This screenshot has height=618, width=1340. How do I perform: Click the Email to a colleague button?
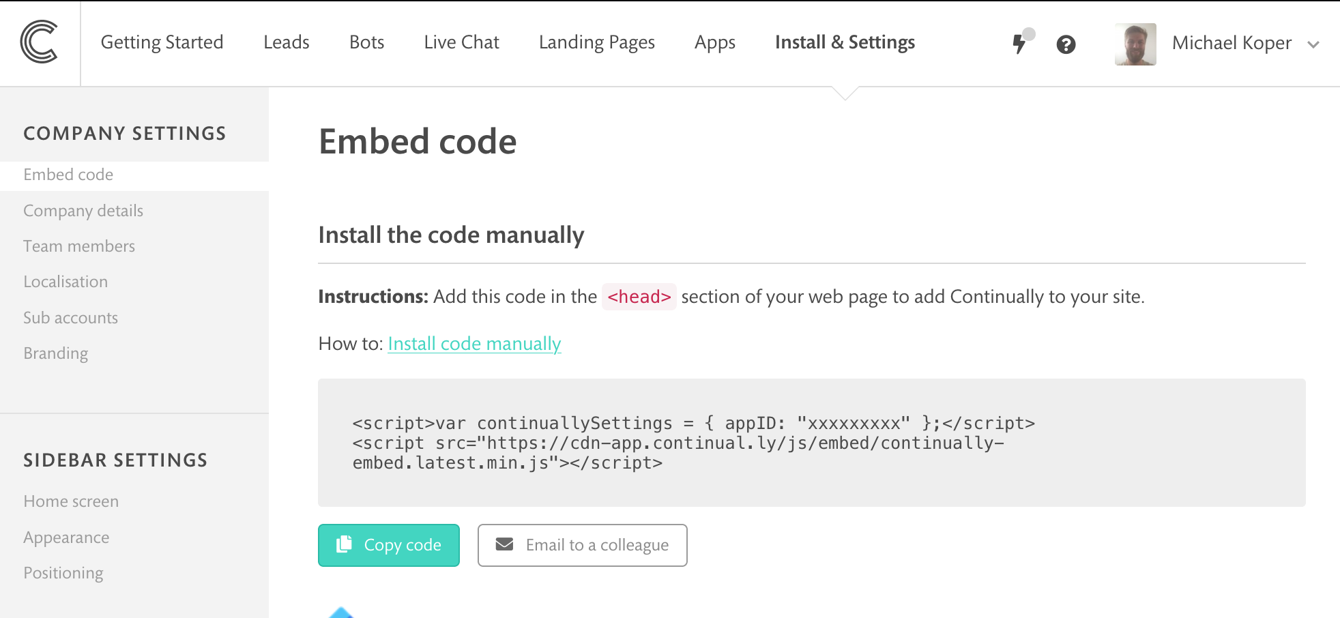pos(582,545)
